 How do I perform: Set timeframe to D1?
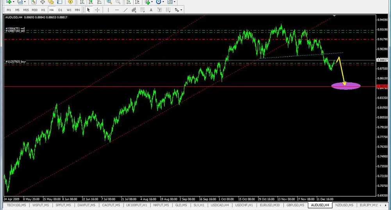(x=60, y=10)
